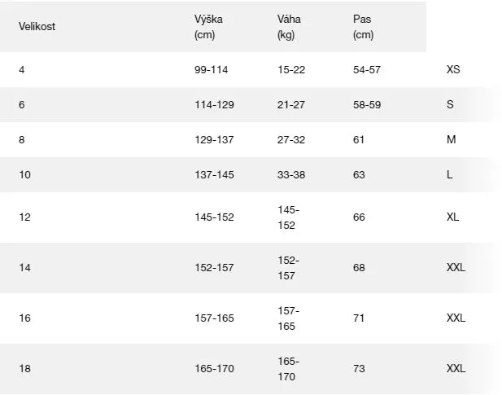Click the height range 157-165 in Výška column

pyautogui.click(x=214, y=318)
